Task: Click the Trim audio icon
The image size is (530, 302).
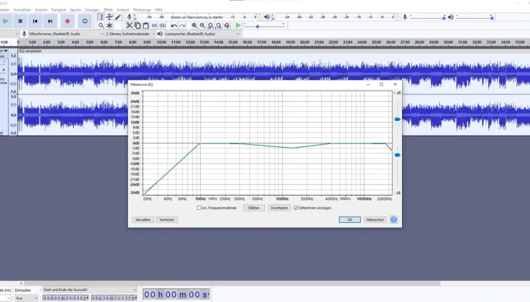Action: 154,26
